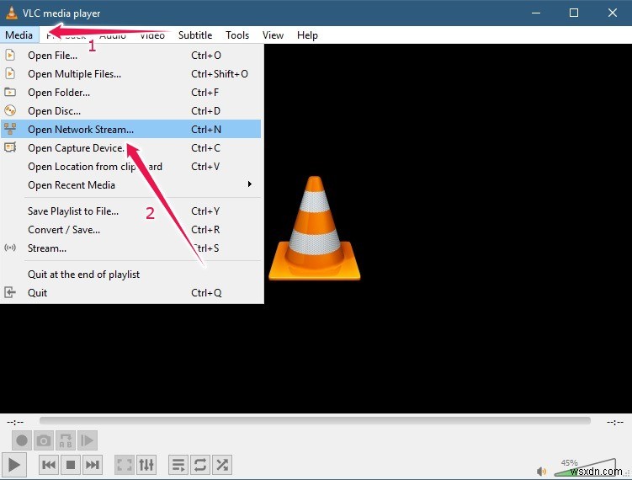Click the Open File icon
Viewport: 632px width, 480px height.
pos(10,55)
